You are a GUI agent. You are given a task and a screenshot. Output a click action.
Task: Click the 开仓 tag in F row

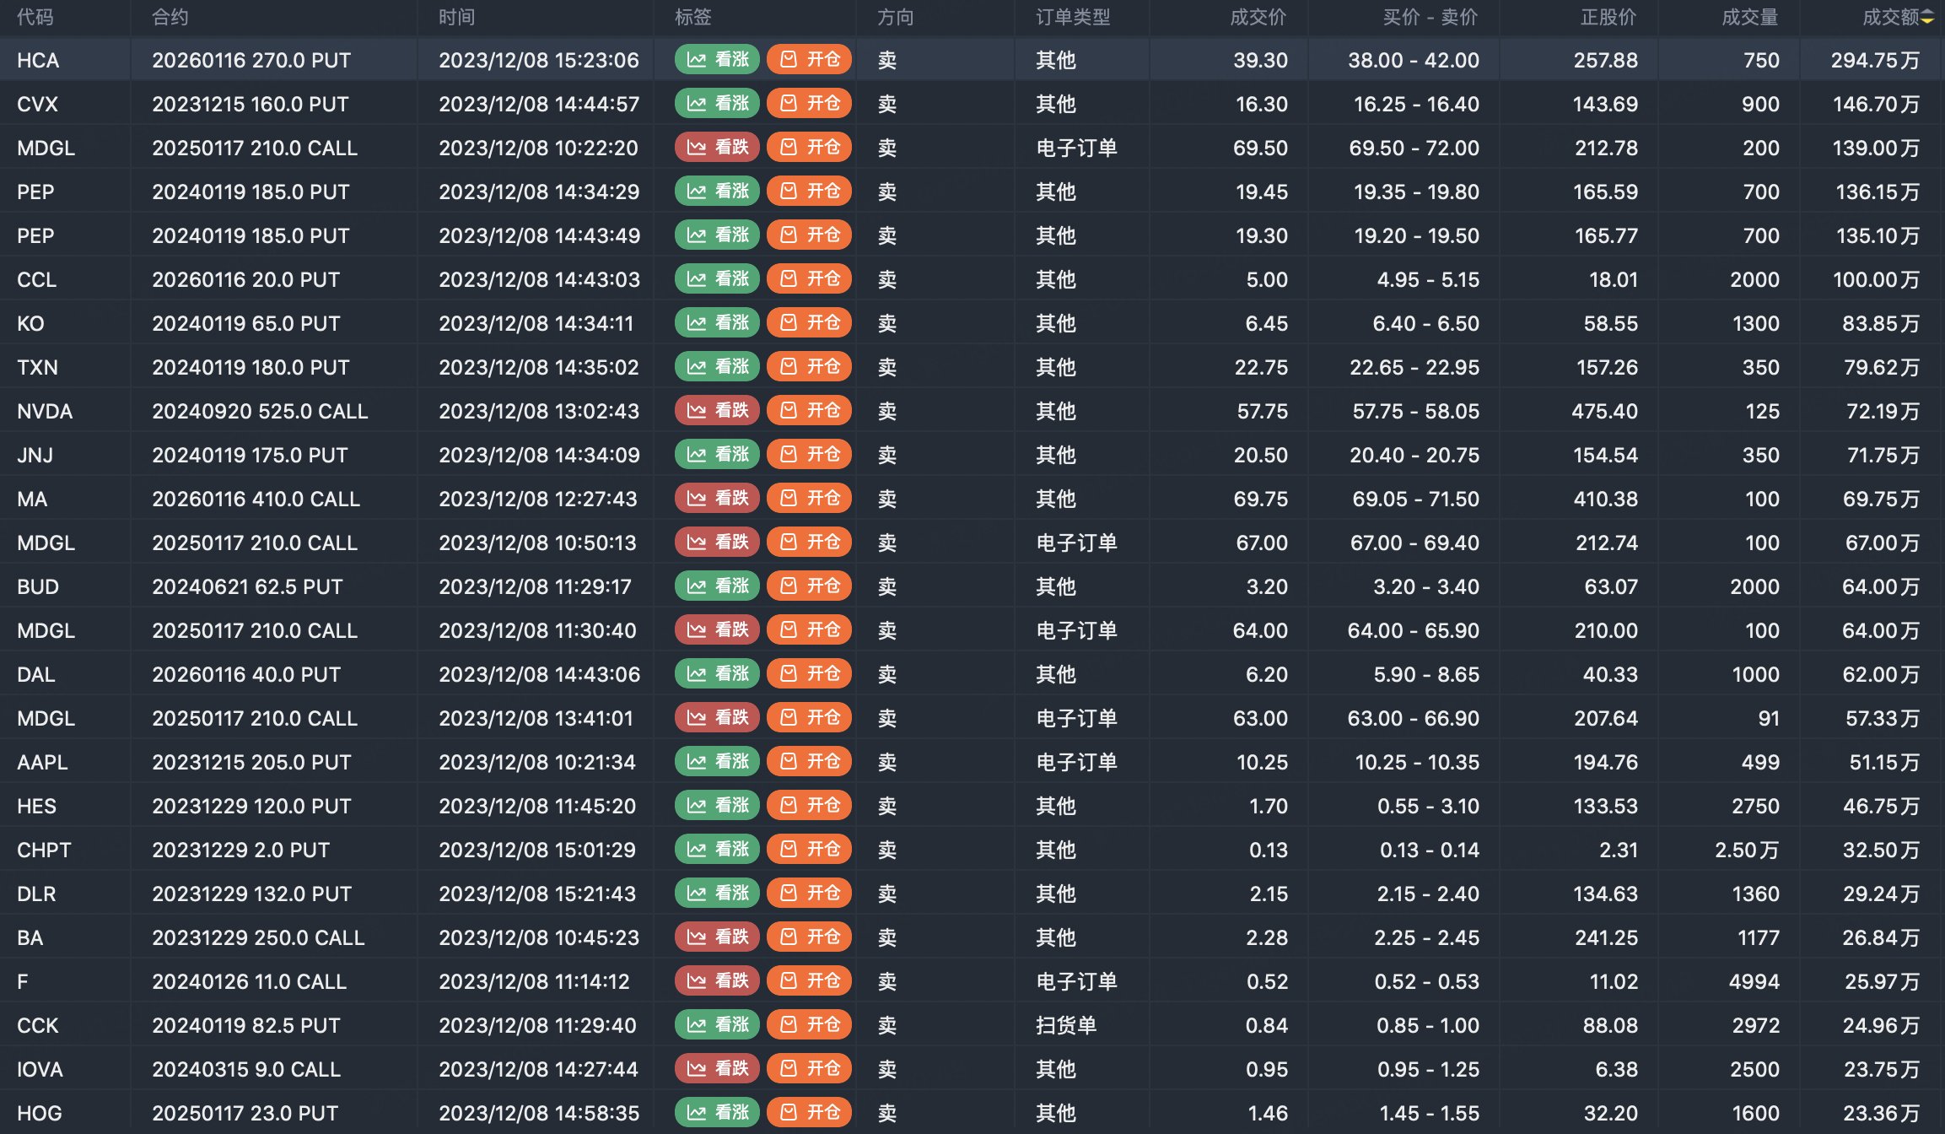coord(809,981)
